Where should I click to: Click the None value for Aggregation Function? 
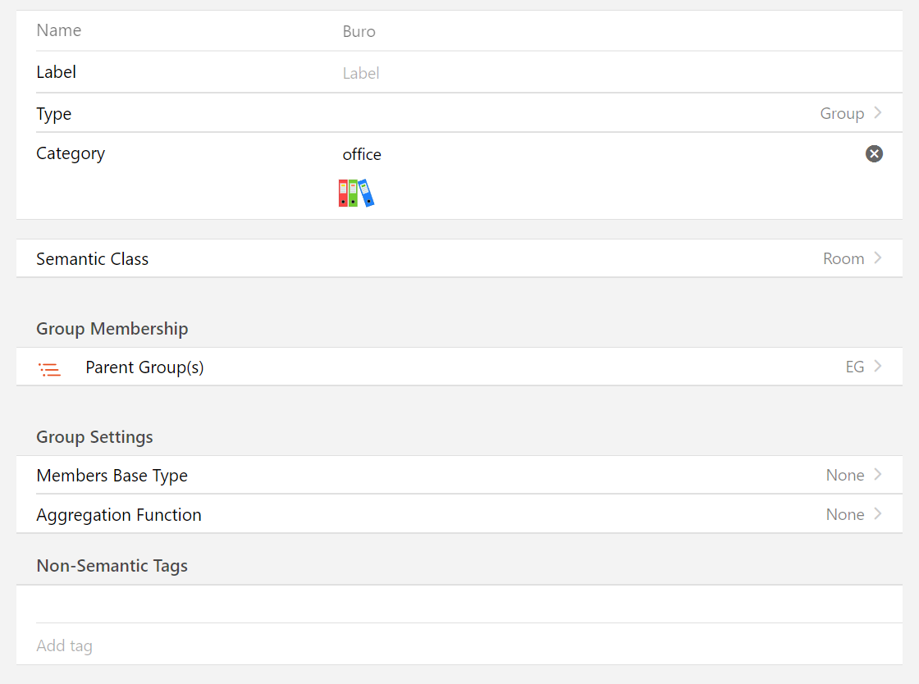coord(845,515)
